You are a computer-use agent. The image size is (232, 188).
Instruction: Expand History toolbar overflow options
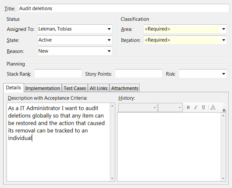pyautogui.click(x=224, y=110)
